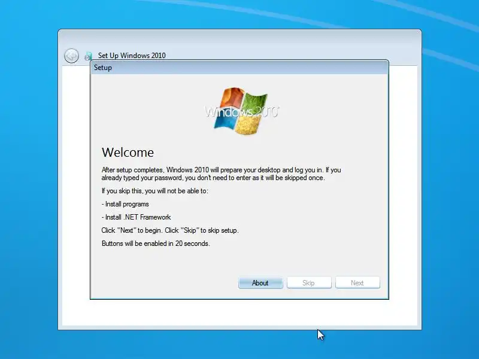
Task: Click the 'Click "Next" to begin' instruction line
Action: point(170,230)
